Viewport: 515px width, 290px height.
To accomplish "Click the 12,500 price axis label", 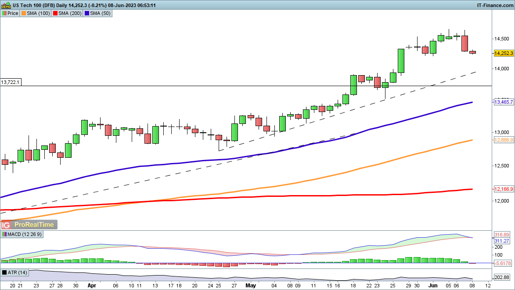I will [502, 166].
